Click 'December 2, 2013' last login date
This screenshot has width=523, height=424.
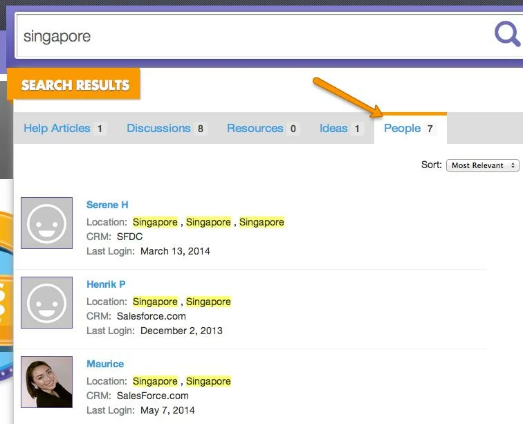[x=181, y=331]
